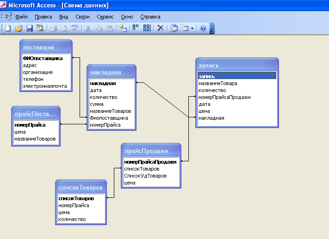Click the накладная table title bar
This screenshot has height=239, width=329.
[112, 72]
